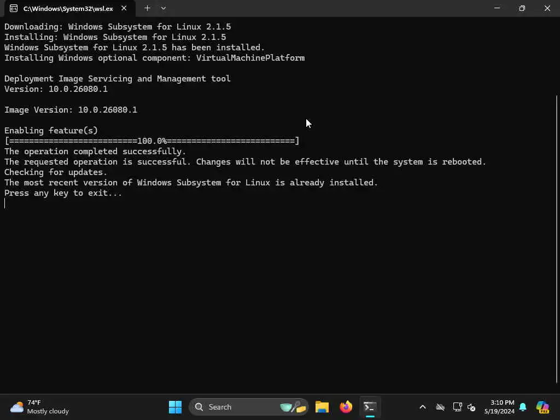Click 'The operation completed successfully.' text

coord(95,151)
